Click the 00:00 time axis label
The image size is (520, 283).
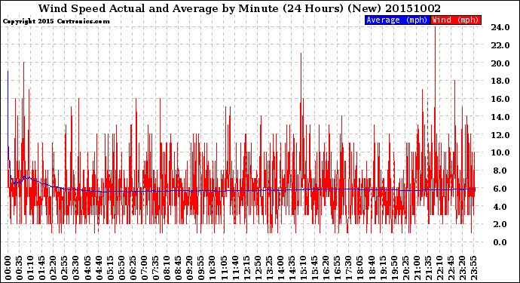coord(8,268)
